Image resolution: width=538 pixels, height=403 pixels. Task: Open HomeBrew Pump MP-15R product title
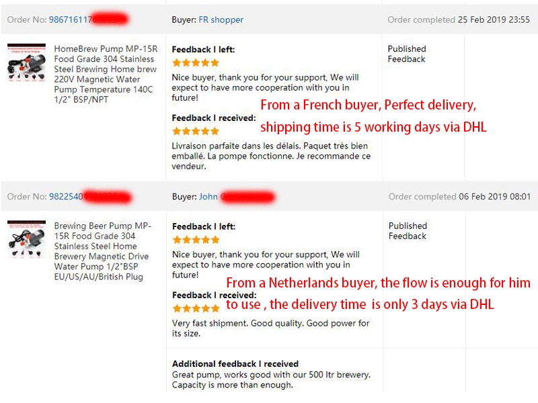(x=106, y=74)
